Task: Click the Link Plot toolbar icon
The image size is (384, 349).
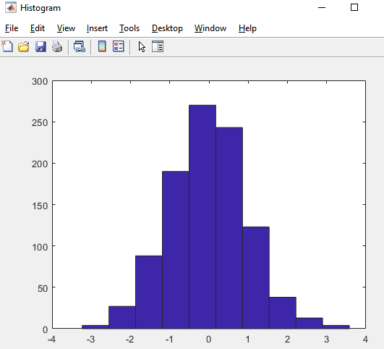Action: (x=80, y=46)
